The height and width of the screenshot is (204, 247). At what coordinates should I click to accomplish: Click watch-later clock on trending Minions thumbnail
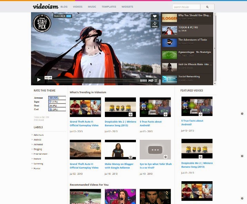131,115
